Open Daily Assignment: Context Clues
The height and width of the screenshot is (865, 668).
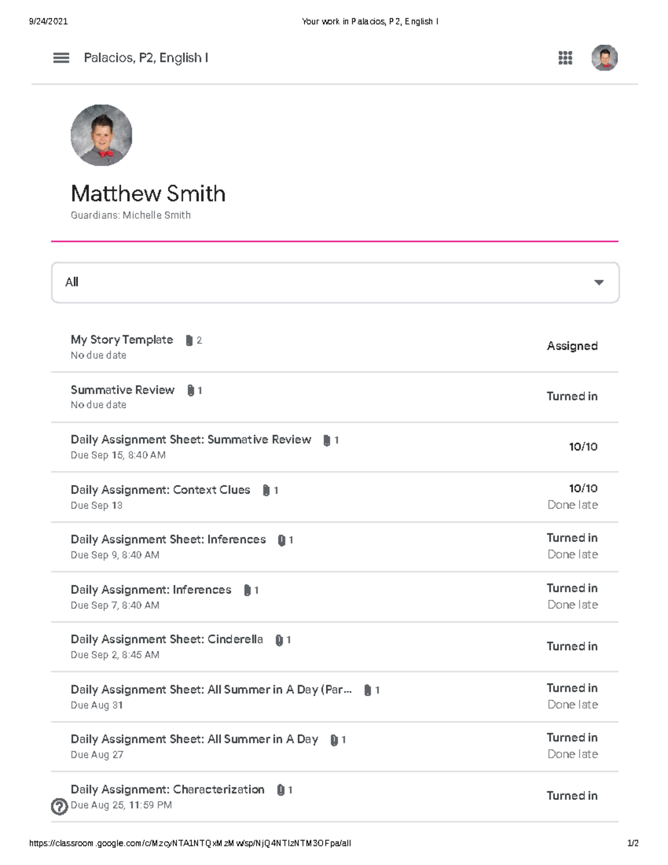pyautogui.click(x=160, y=490)
